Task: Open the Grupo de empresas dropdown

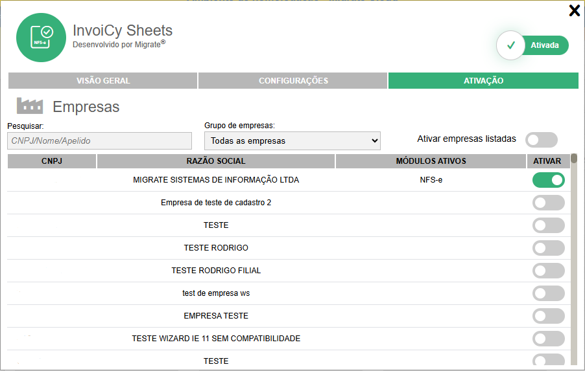Action: (x=292, y=141)
